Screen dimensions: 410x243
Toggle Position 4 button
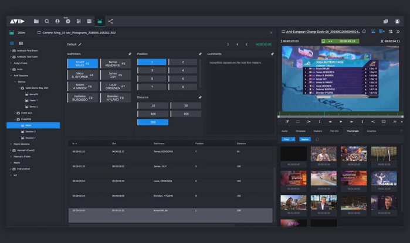pyautogui.click(x=185, y=70)
